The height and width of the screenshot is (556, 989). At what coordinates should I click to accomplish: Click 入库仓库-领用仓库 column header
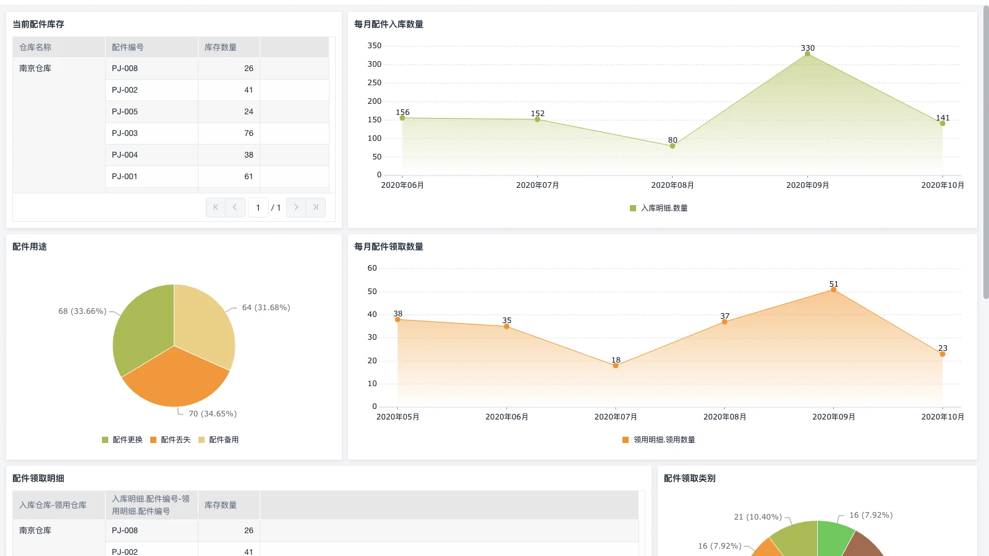(59, 505)
